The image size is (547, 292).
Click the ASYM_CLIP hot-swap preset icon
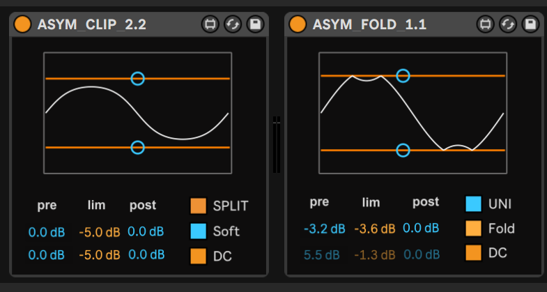pos(233,24)
